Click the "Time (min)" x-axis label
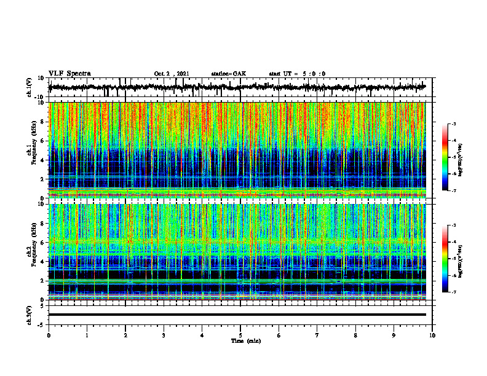This screenshot has width=487, height=376. [x=246, y=341]
